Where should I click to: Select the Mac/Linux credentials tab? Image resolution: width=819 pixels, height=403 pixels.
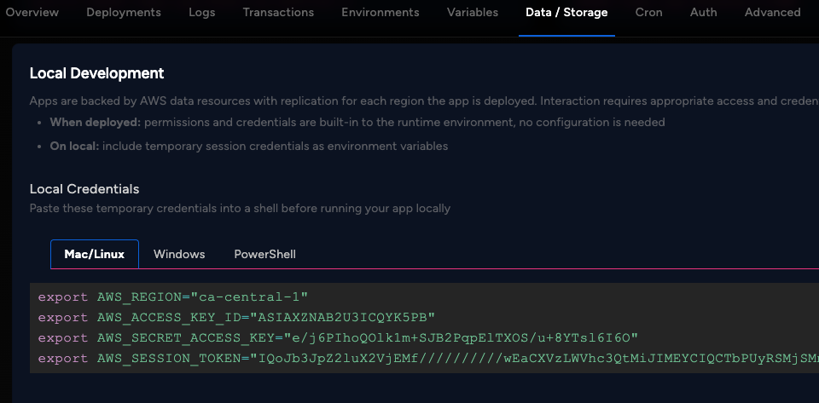pos(95,254)
